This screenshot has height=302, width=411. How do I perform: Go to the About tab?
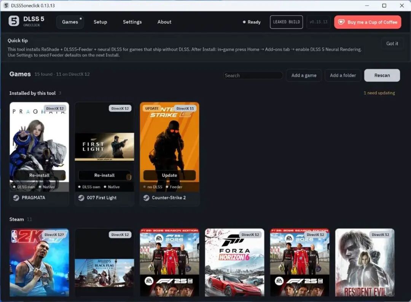[164, 22]
